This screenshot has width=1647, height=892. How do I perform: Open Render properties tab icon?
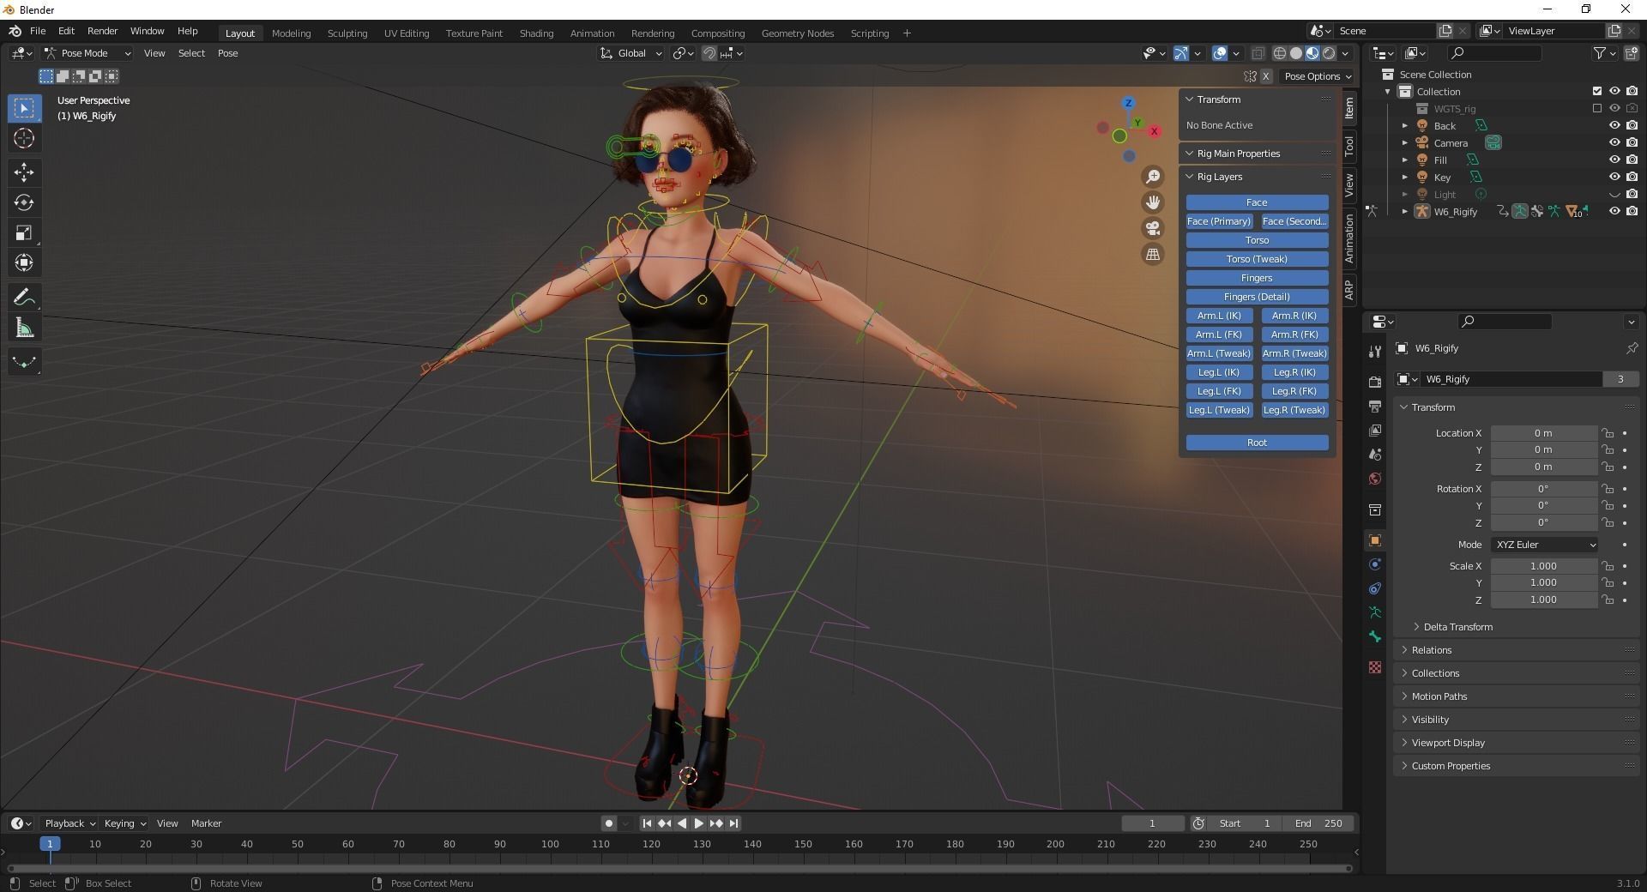[1375, 382]
